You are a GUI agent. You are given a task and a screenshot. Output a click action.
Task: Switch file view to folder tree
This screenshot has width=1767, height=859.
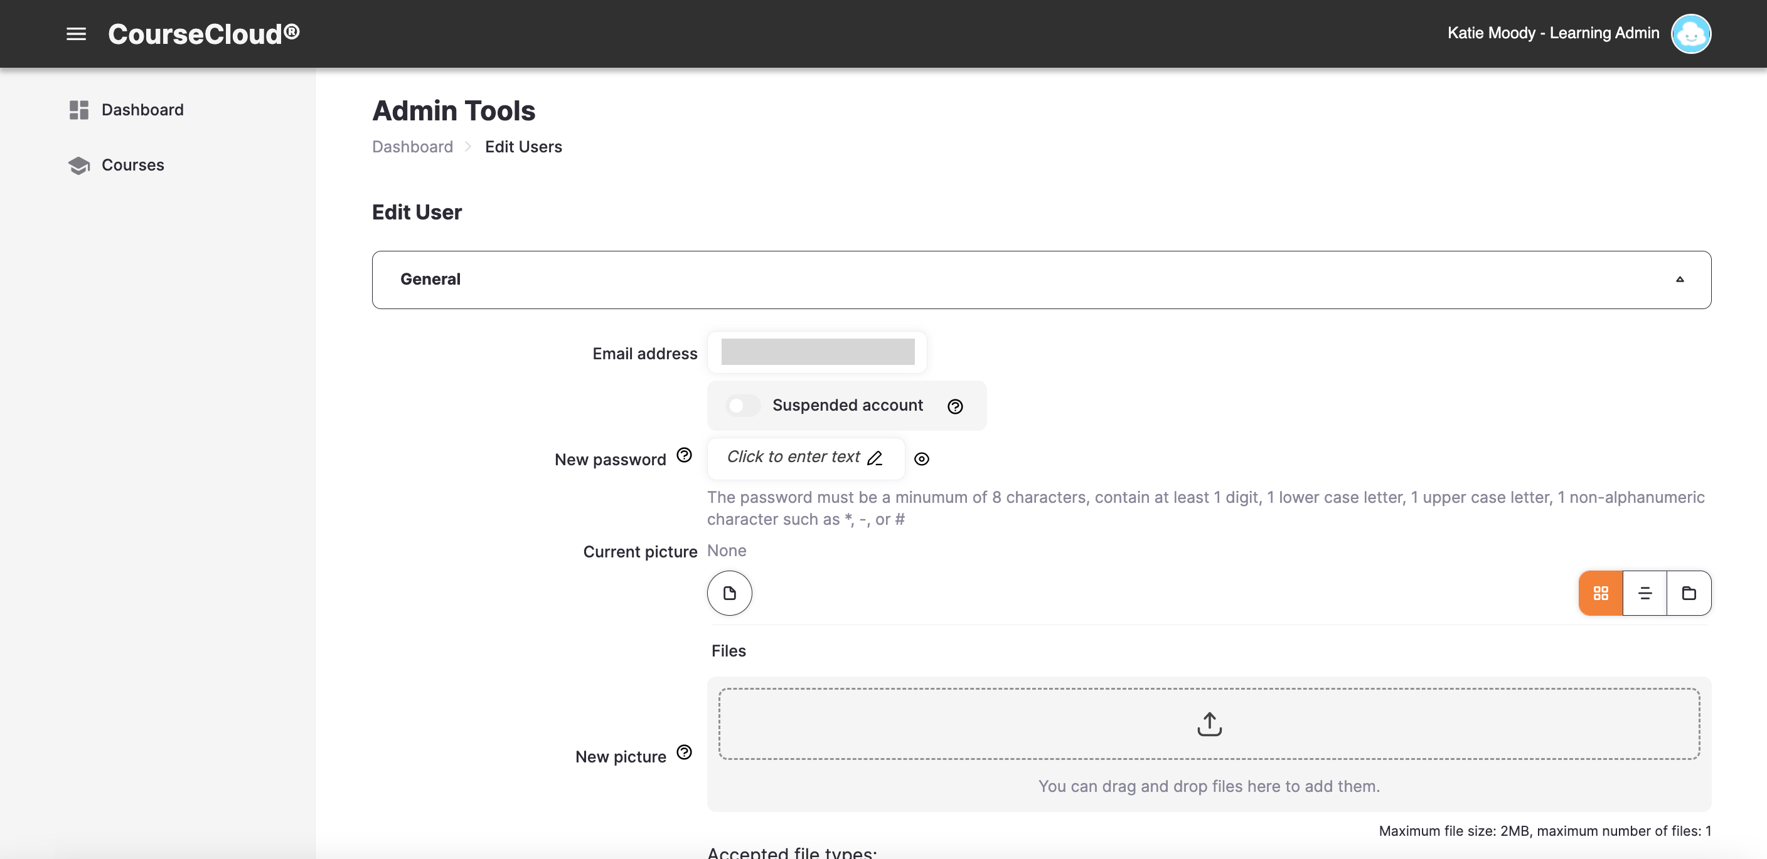pyautogui.click(x=1688, y=593)
